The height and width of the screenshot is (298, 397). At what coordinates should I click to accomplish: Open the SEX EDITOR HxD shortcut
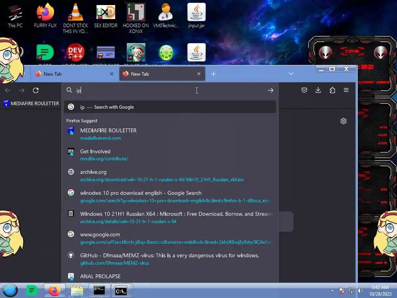pos(106,16)
